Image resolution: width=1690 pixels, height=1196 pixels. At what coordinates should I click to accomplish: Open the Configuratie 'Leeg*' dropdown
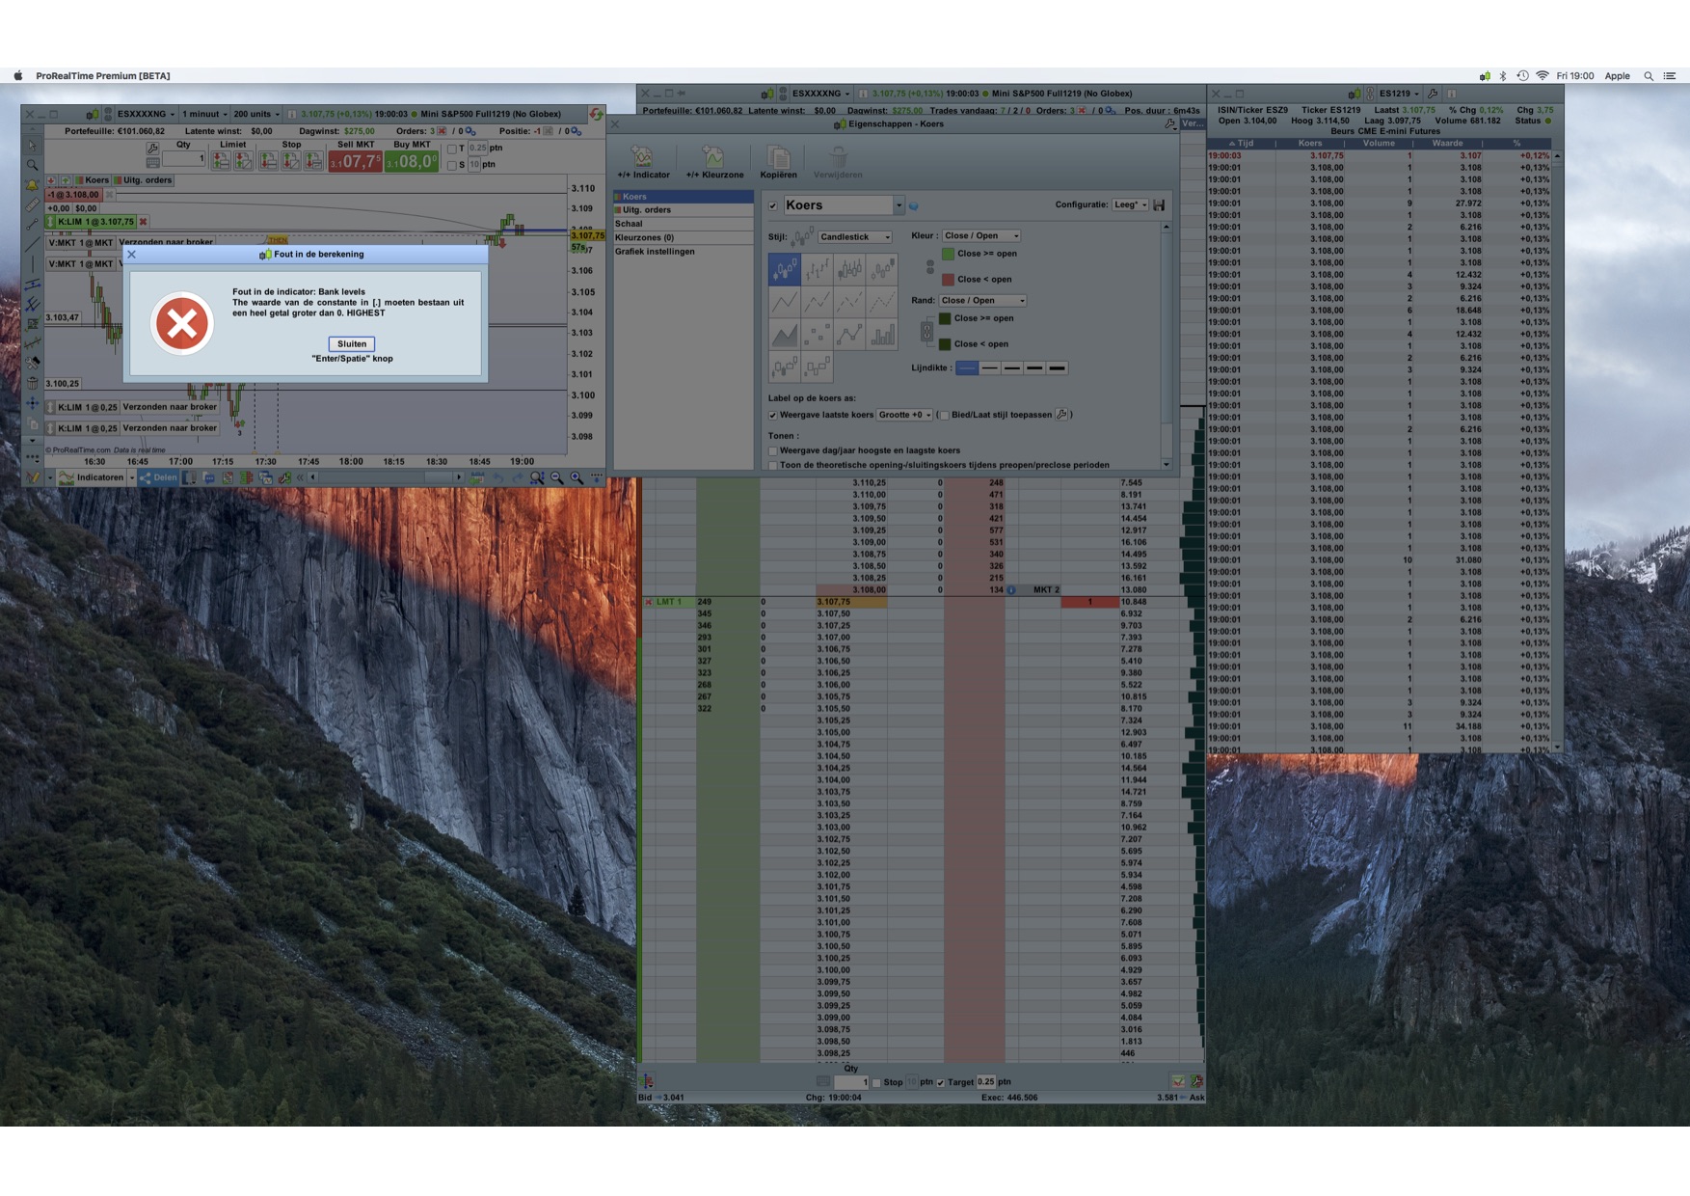1130,204
